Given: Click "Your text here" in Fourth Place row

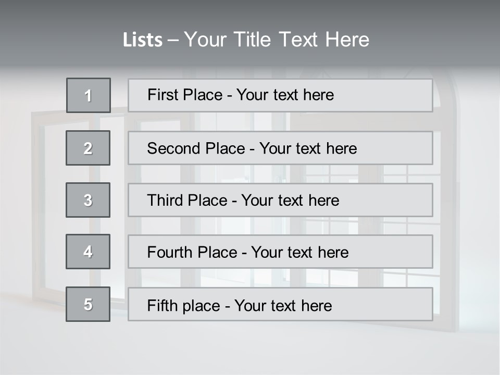Looking at the screenshot, I should [299, 253].
